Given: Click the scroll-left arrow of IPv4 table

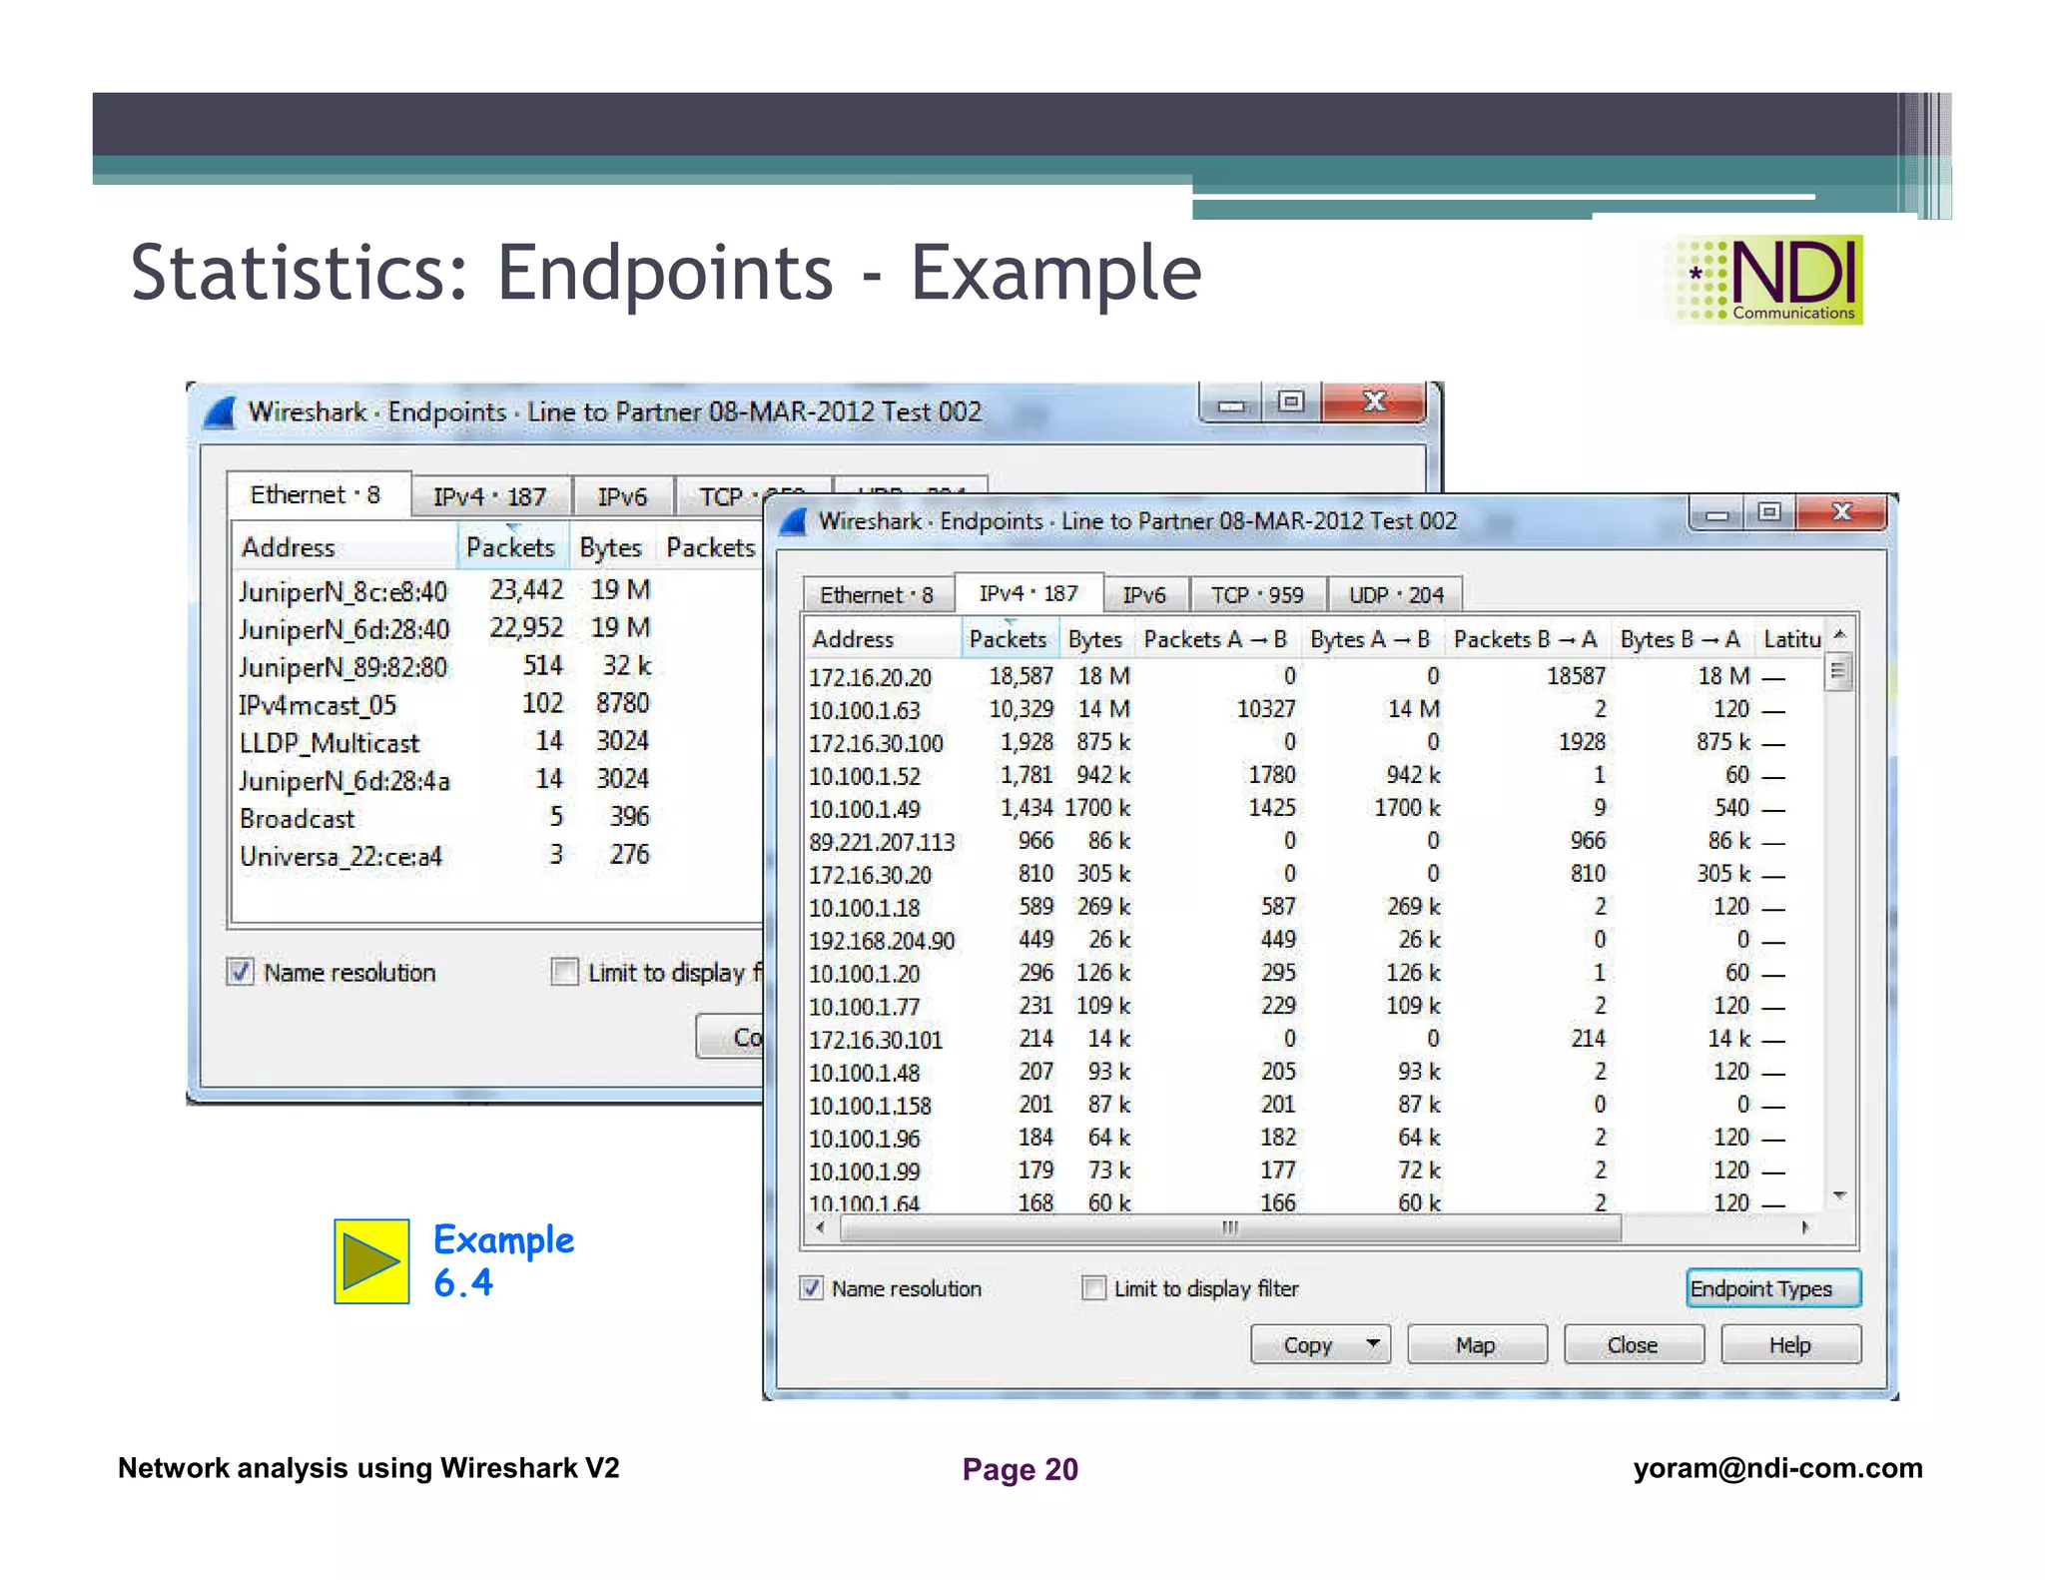Looking at the screenshot, I should [x=821, y=1227].
